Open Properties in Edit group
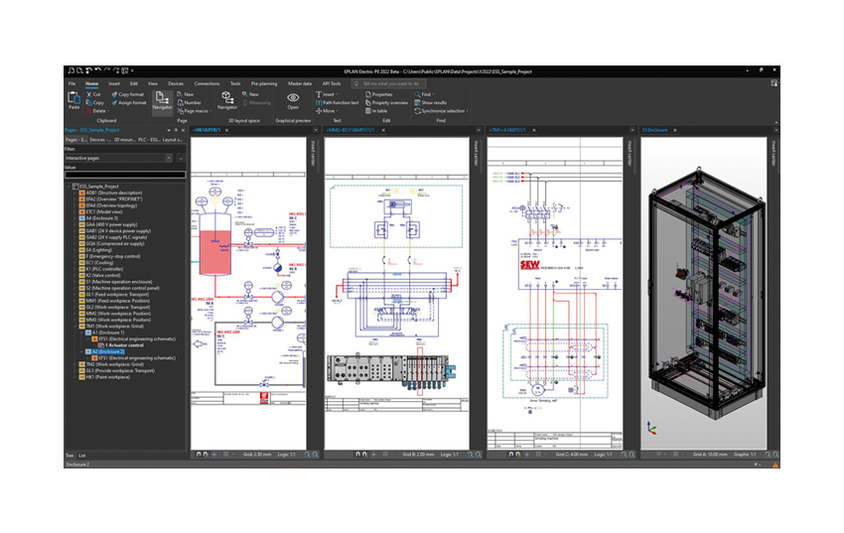Image resolution: width=844 pixels, height=533 pixels. (x=379, y=94)
